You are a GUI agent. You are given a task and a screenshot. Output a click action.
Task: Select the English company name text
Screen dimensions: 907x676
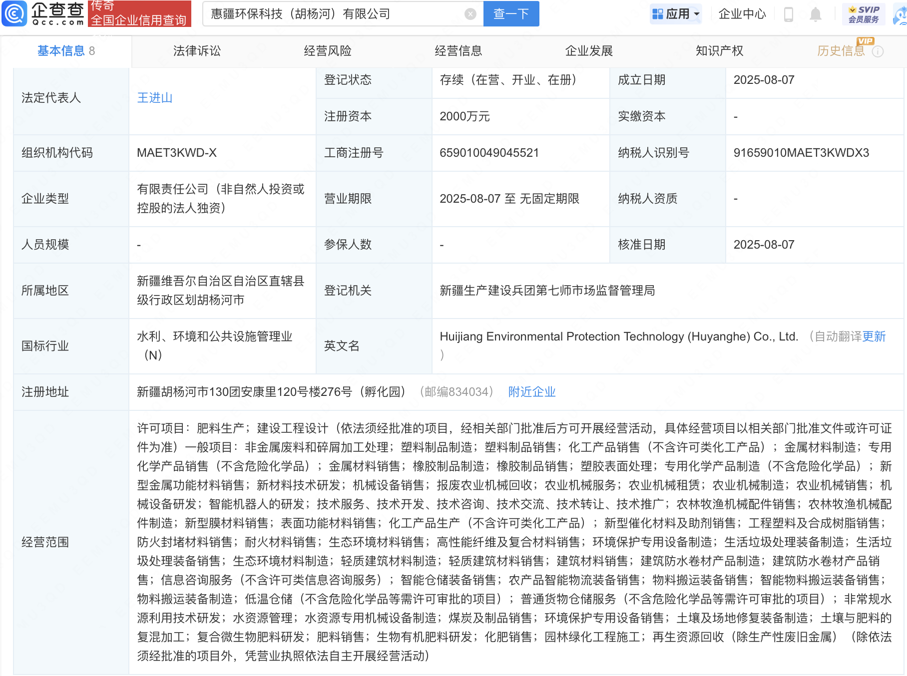pyautogui.click(x=619, y=337)
